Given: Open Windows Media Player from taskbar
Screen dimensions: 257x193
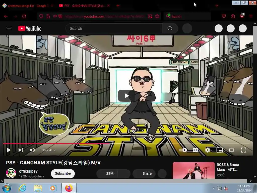Looking at the screenshot, I should 53,188.
